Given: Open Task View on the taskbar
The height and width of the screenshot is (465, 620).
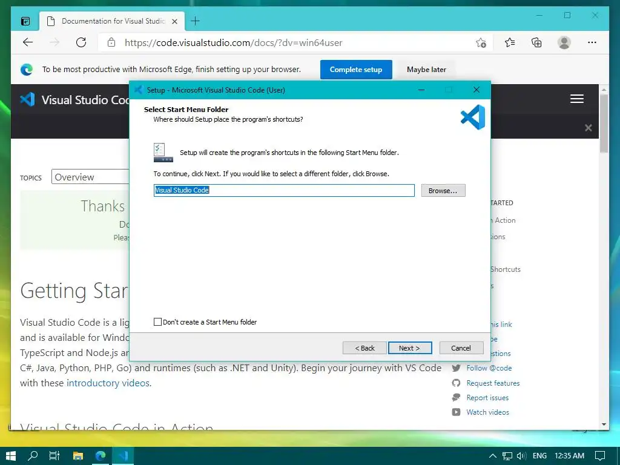Looking at the screenshot, I should pos(54,456).
